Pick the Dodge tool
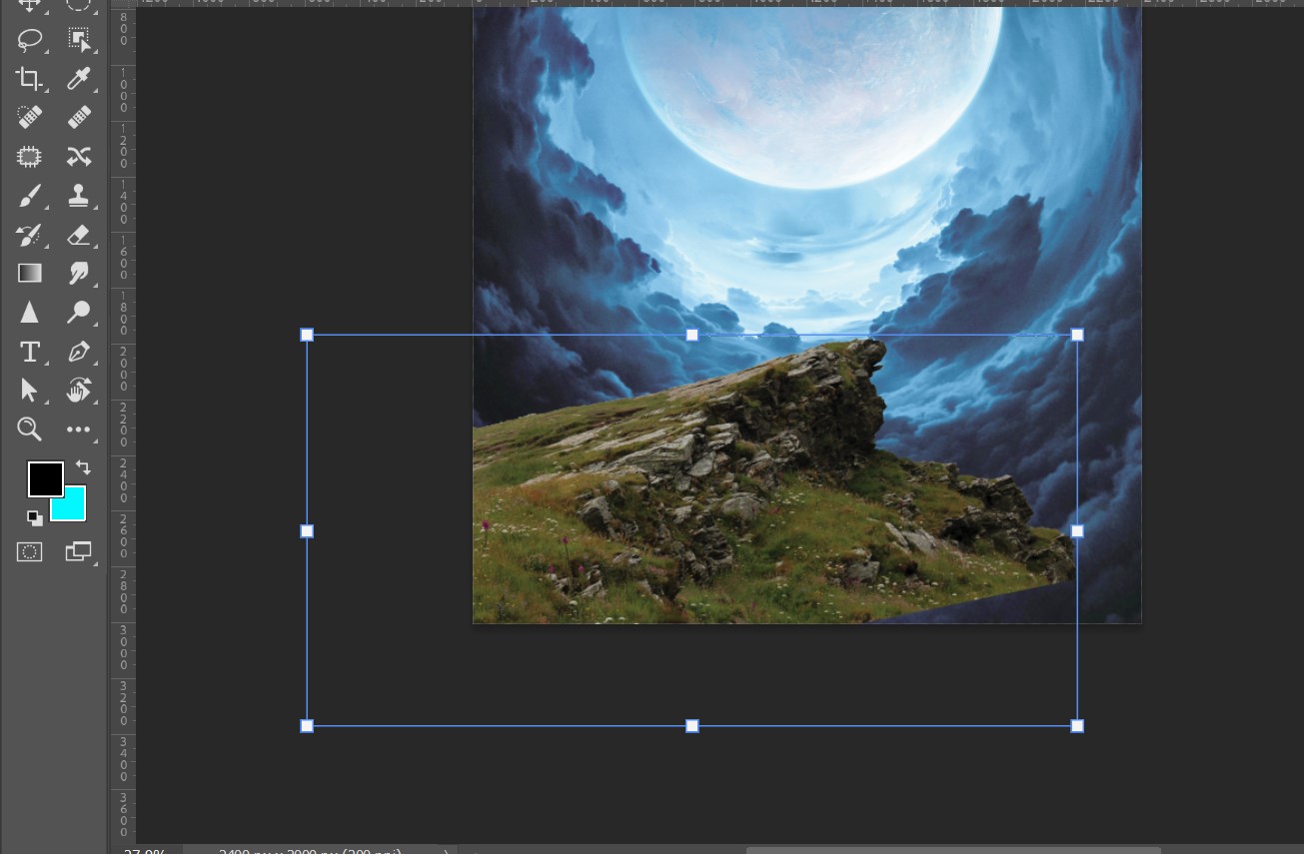 (79, 313)
